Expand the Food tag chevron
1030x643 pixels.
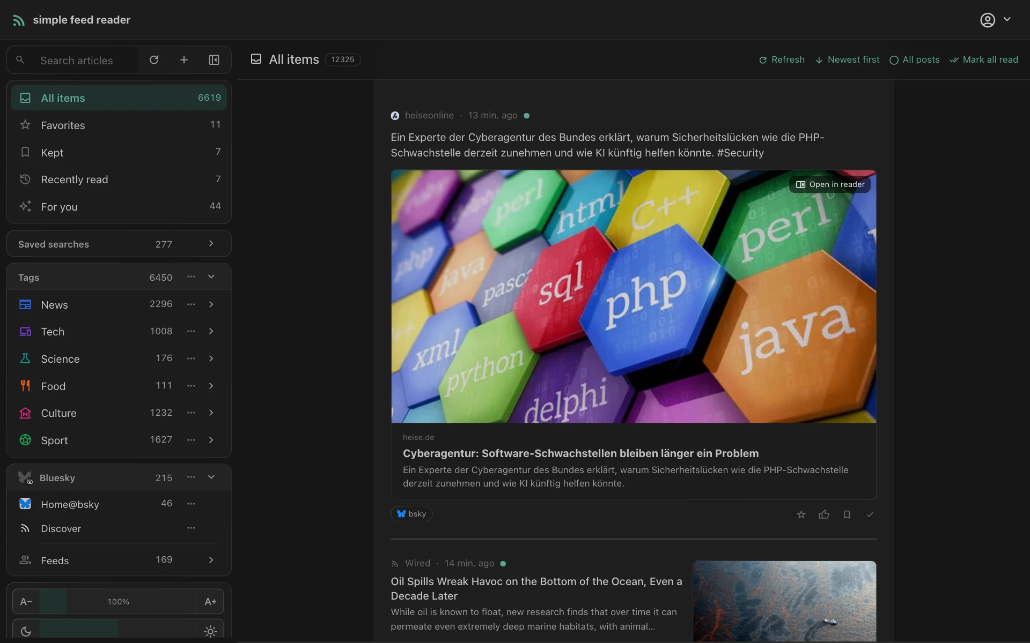211,386
